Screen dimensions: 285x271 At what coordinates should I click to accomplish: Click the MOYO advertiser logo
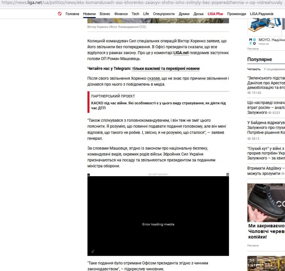[252, 41]
